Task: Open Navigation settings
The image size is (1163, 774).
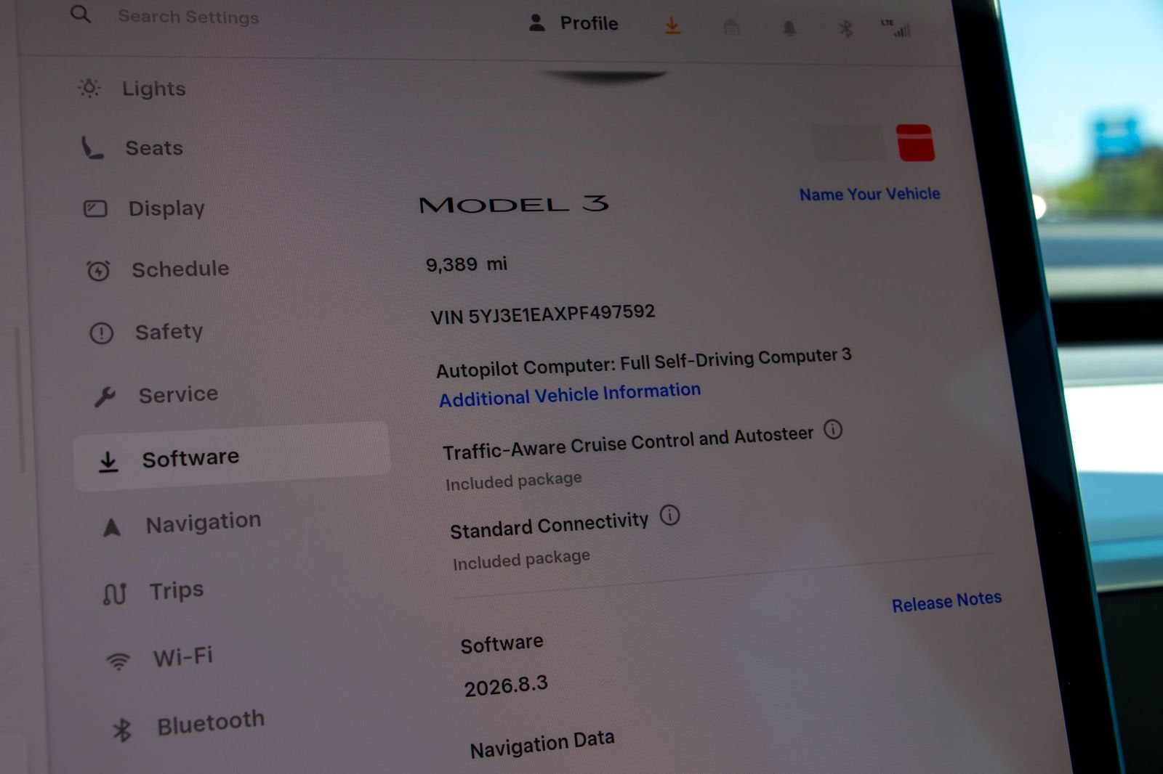Action: coord(204,523)
